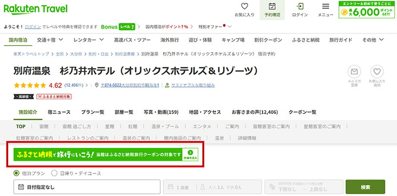The height and width of the screenshot is (196, 397).
Task: Click the green レベル? badge
Action: pyautogui.click(x=126, y=27)
